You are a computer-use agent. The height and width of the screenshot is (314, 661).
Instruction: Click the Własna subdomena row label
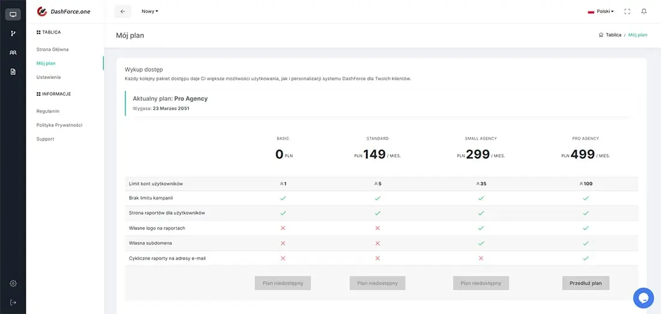click(x=150, y=243)
